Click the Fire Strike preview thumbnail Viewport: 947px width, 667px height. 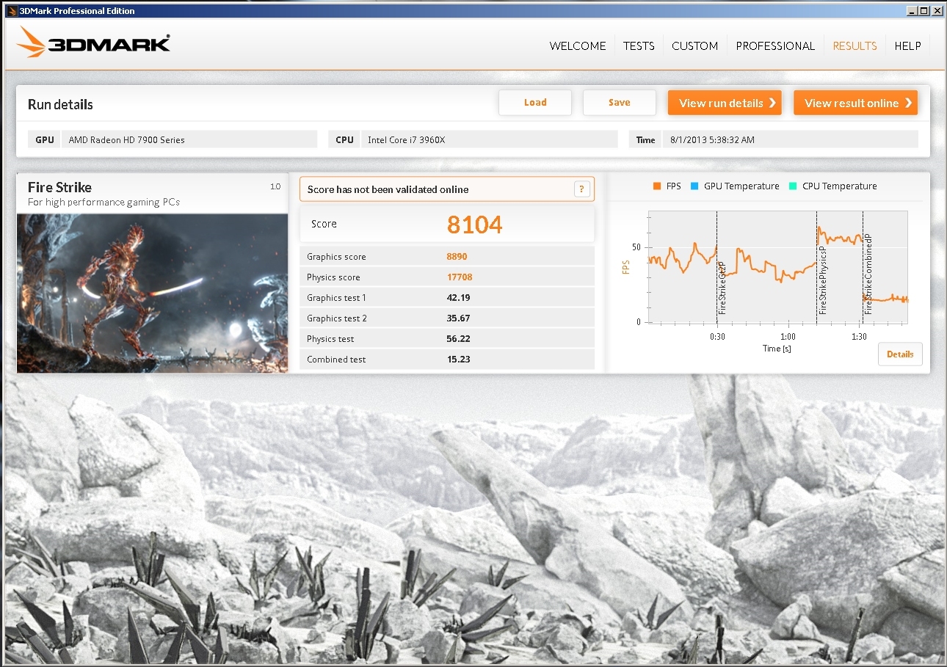[x=152, y=293]
